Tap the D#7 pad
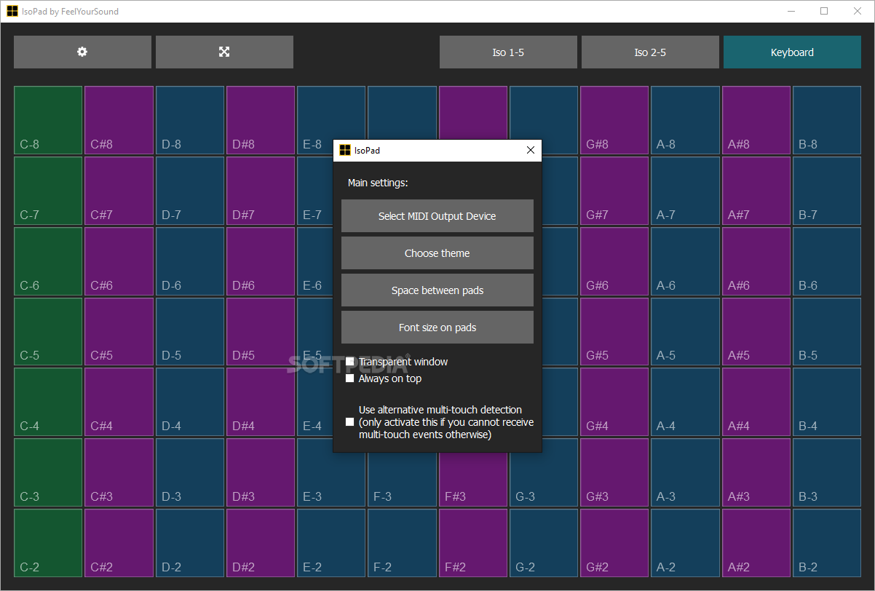875x591 pixels. (x=261, y=191)
